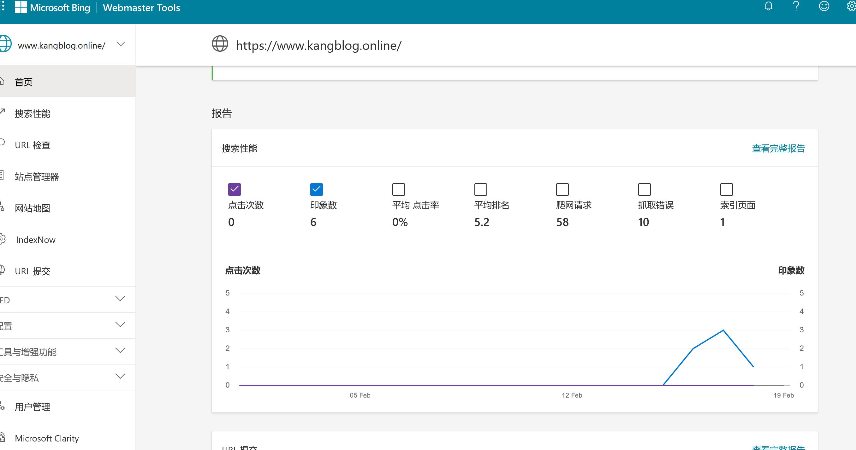Open 网站地图 in the sidebar
Viewport: 856px width, 450px height.
pyautogui.click(x=68, y=208)
